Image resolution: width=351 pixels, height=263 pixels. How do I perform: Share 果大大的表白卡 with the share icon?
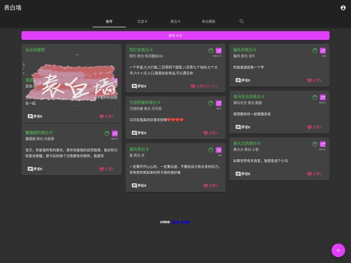point(323,144)
